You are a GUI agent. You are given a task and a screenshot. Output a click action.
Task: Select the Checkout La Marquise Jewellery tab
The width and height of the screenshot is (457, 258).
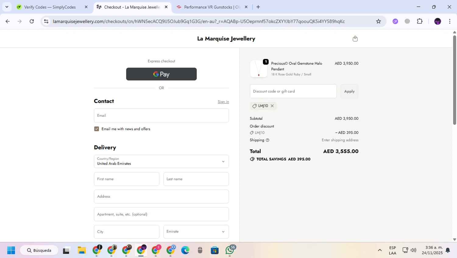coord(132,7)
